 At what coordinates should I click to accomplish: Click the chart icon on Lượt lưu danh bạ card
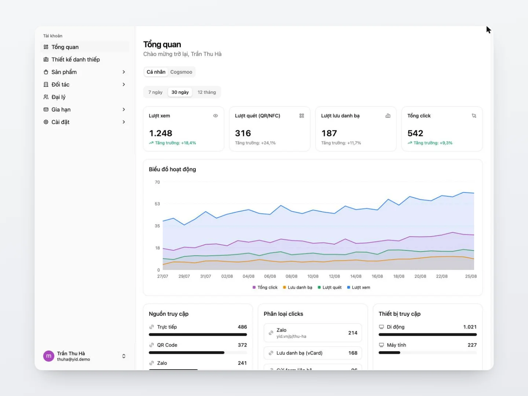(x=388, y=115)
